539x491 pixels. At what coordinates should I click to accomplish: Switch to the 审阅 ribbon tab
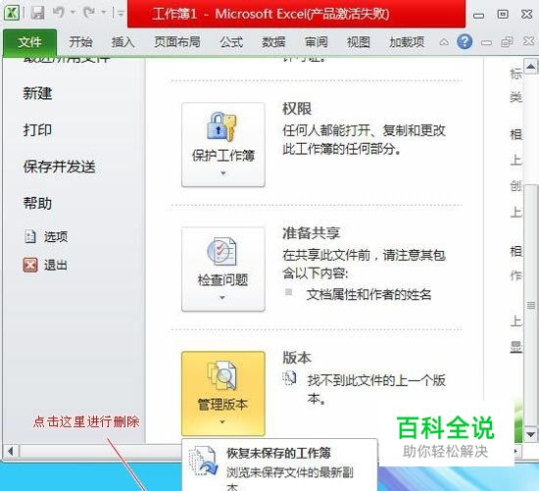point(317,42)
